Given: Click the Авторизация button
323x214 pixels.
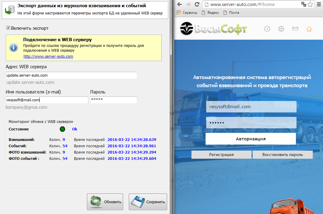Looking at the screenshot, I should (250, 139).
